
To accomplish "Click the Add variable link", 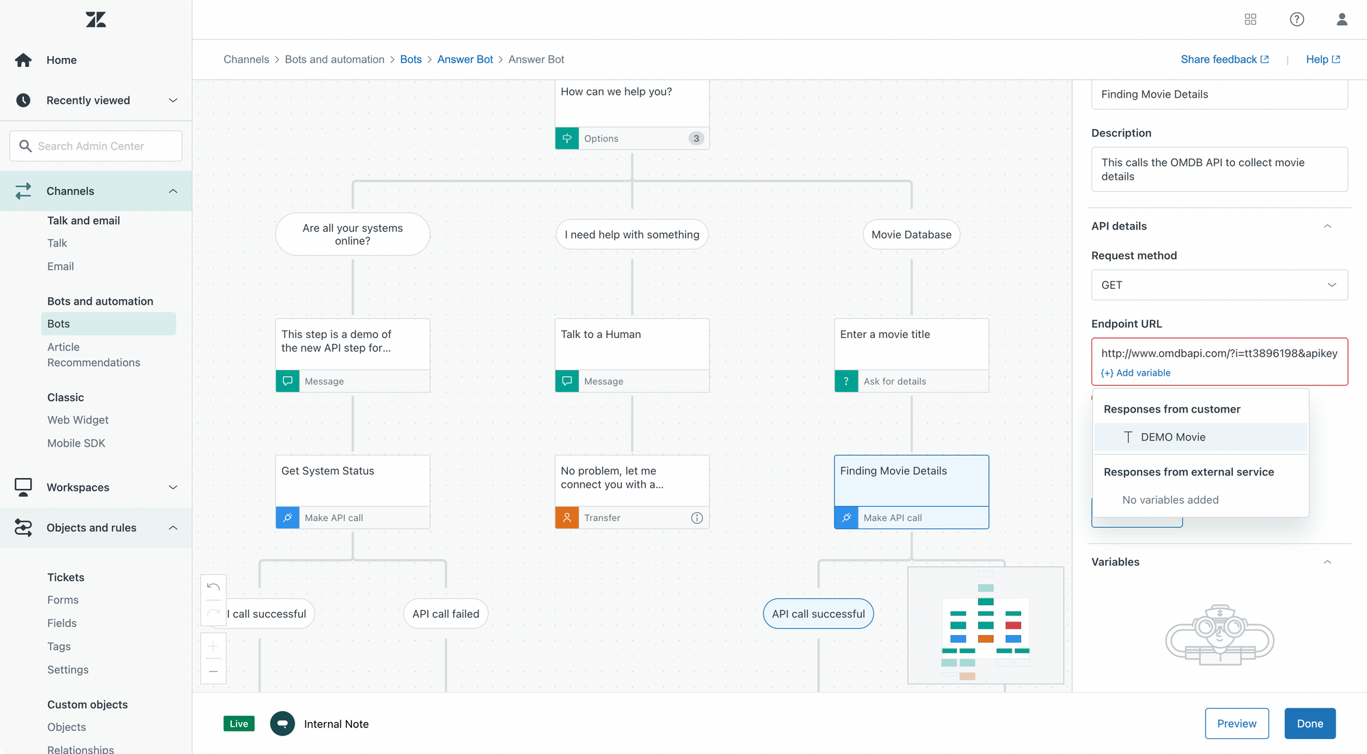I will click(1136, 373).
